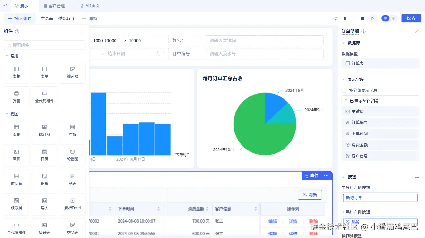Add the 筛选器 component
This screenshot has height=238, width=425.
click(72, 73)
